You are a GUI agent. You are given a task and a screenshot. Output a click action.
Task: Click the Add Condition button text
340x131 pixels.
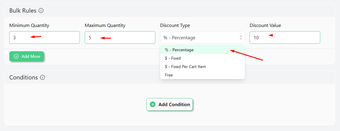coord(174,105)
